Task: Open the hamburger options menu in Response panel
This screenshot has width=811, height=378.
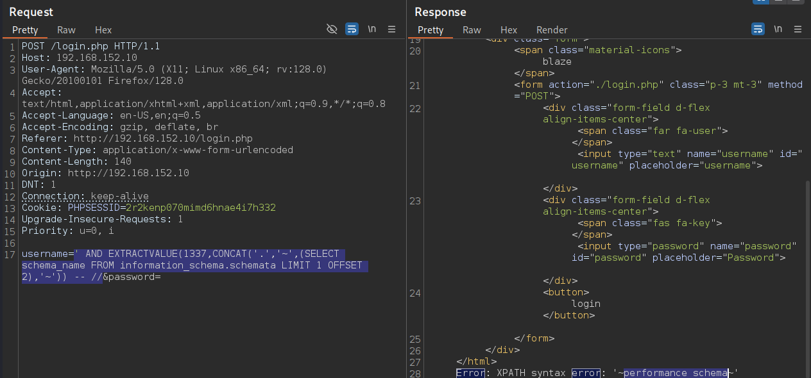Action: tap(798, 29)
